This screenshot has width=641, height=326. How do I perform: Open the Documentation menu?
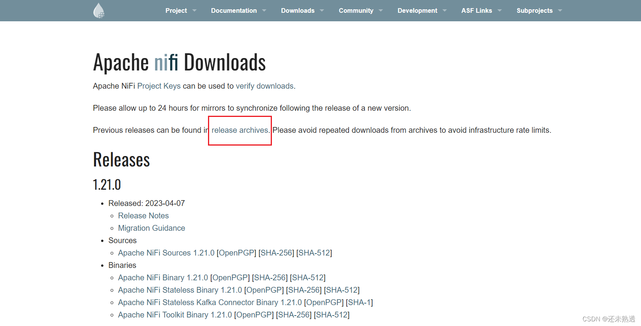(x=234, y=10)
